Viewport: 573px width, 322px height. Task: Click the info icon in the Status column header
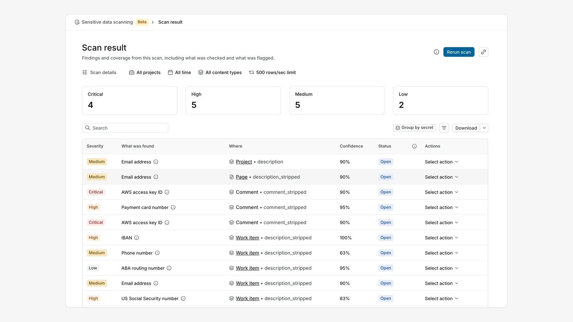[x=414, y=146]
